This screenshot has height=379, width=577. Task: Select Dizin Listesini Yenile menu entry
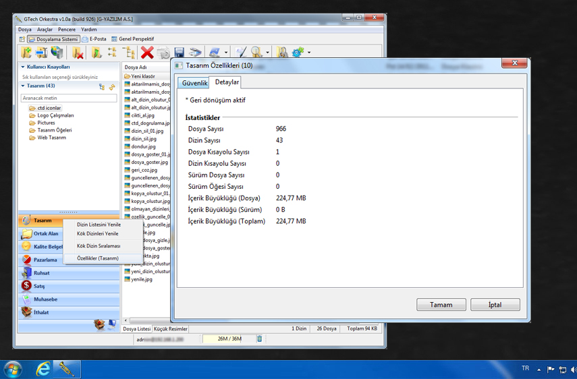[x=99, y=225]
